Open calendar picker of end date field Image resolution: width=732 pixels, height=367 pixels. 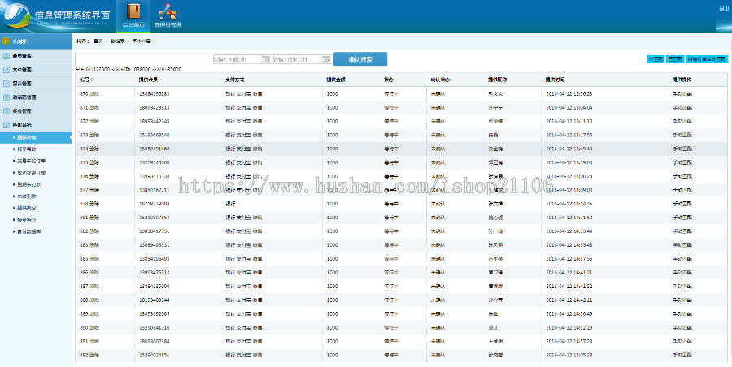[x=326, y=59]
